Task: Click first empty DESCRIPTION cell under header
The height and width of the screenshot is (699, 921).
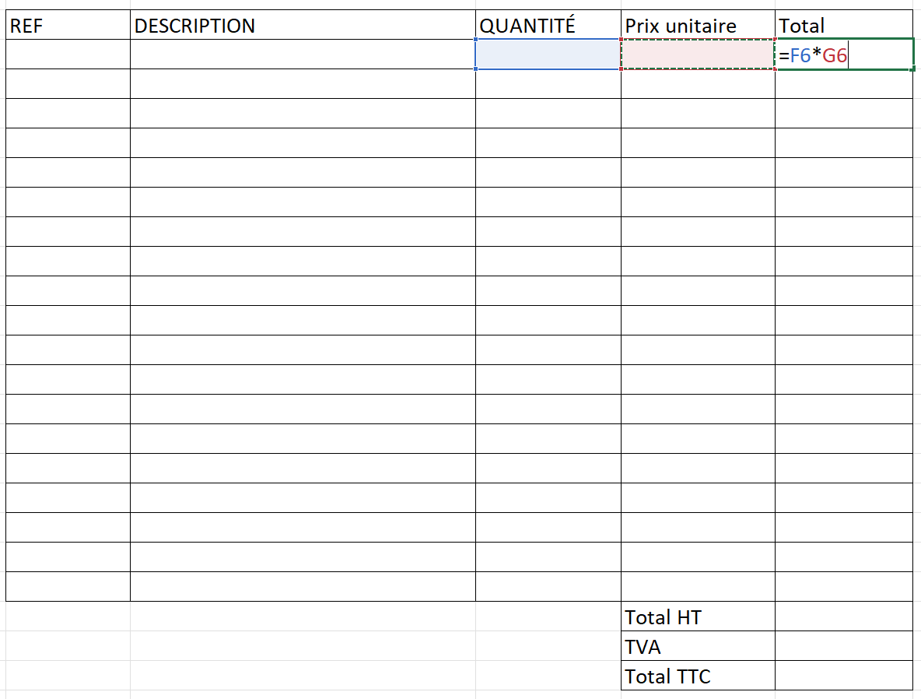Action: pos(303,54)
